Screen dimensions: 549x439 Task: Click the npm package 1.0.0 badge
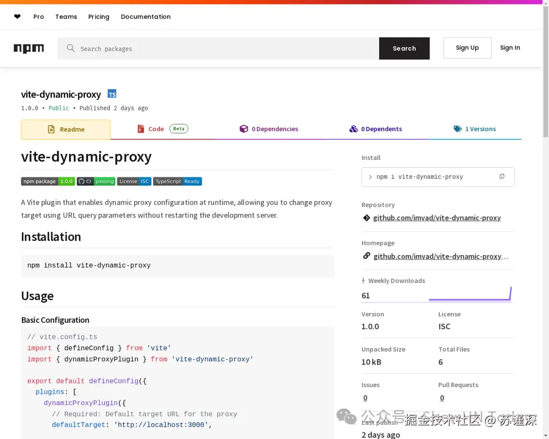48,181
